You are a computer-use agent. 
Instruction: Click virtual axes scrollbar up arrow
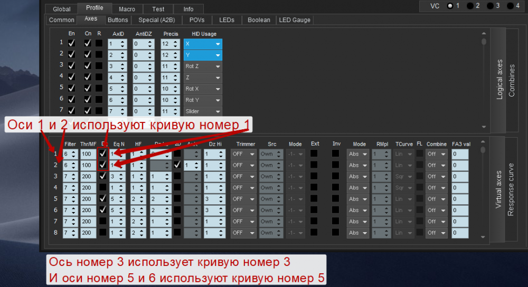(483, 141)
